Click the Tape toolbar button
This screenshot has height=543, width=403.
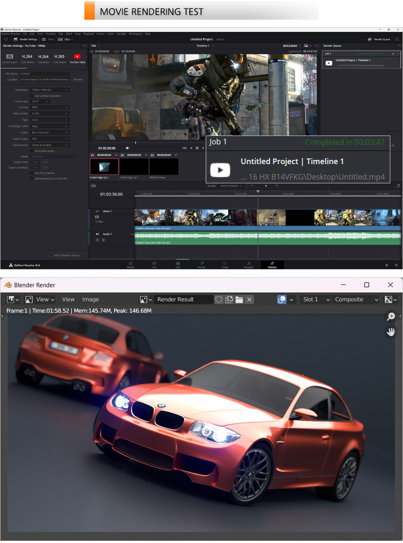[x=48, y=39]
